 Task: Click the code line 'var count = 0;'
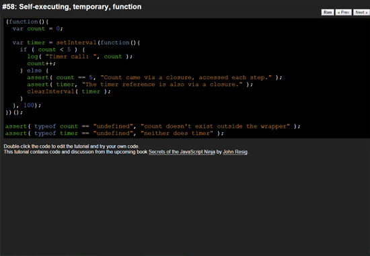38,29
